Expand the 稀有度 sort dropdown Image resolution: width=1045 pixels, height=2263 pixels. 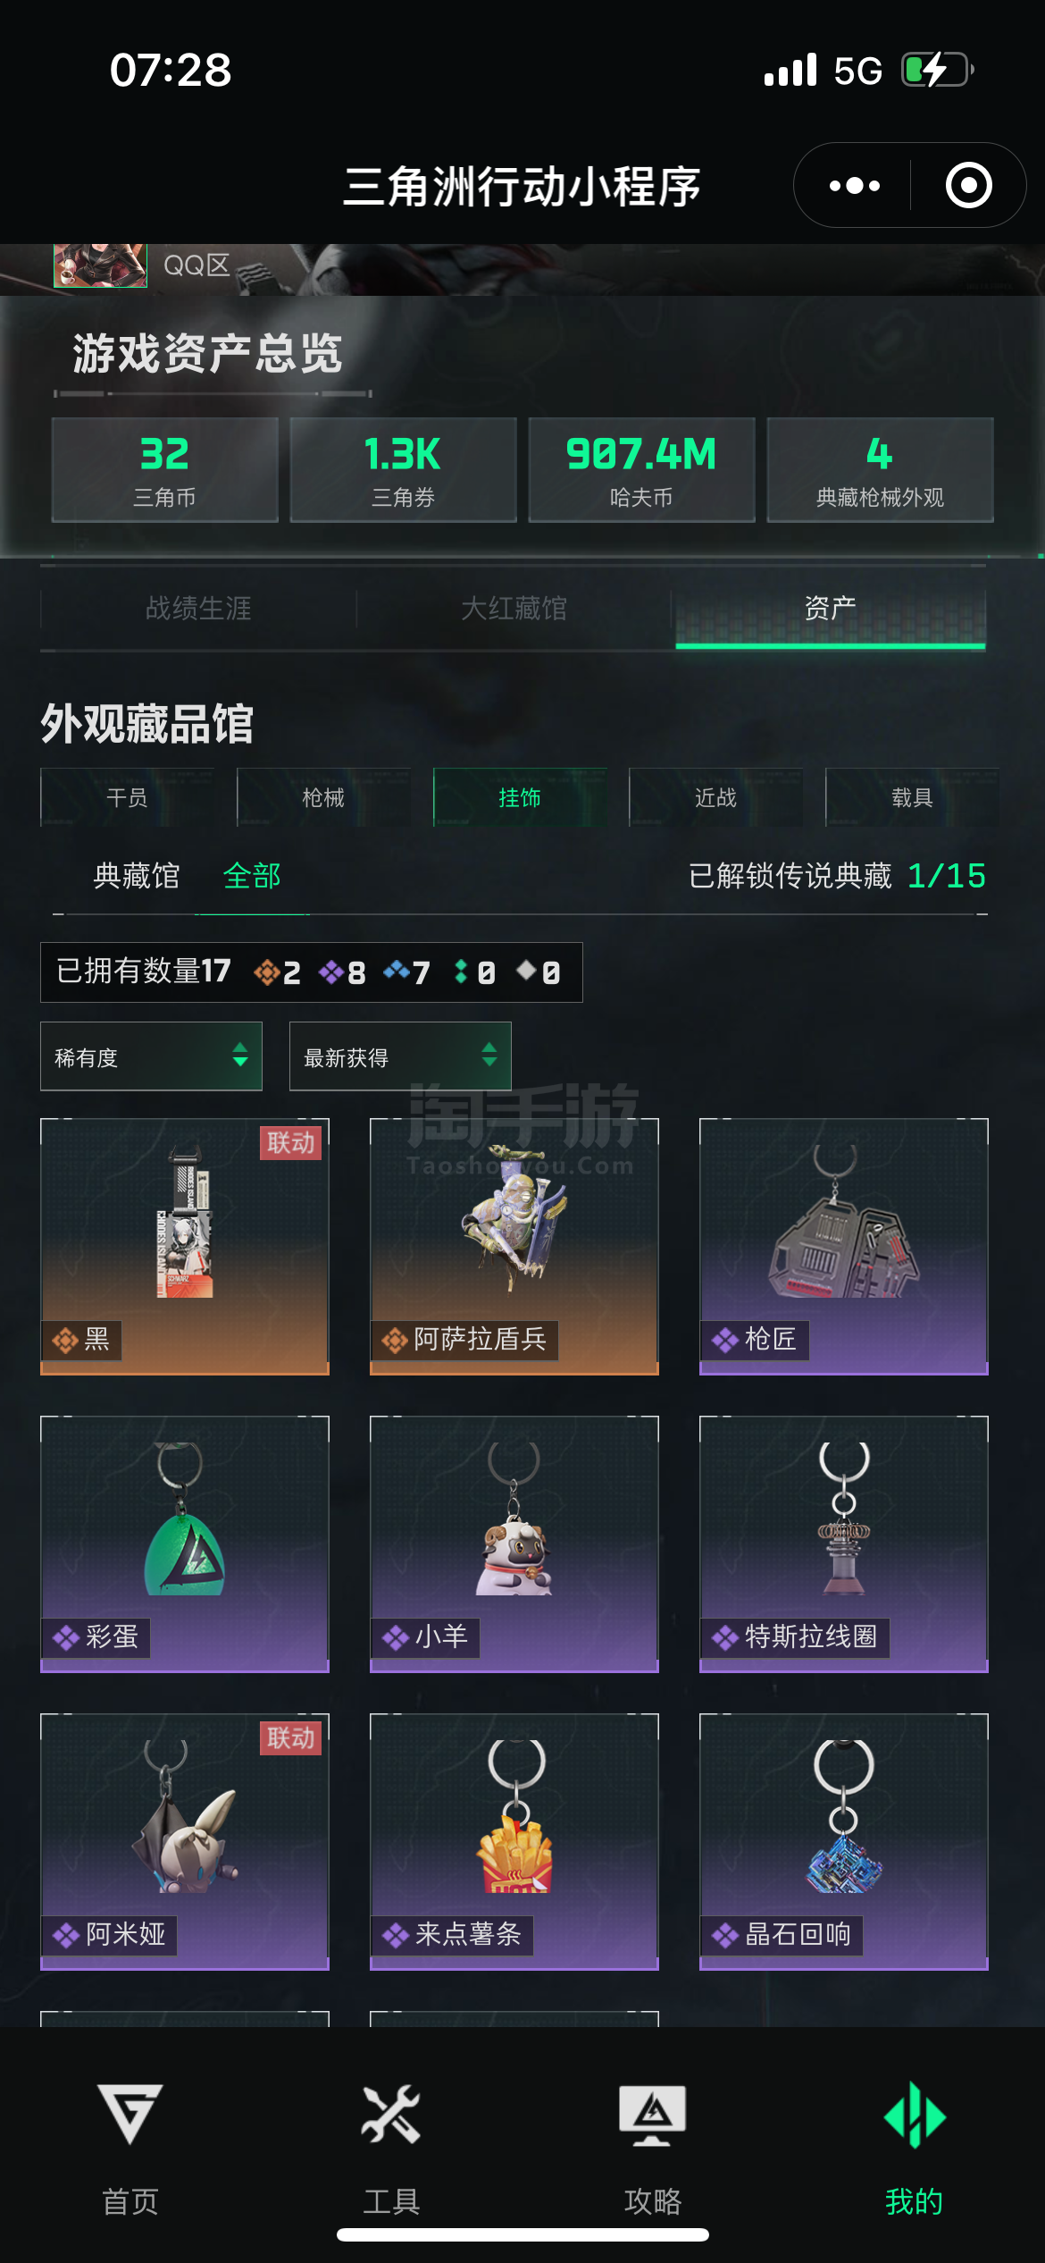click(151, 1056)
